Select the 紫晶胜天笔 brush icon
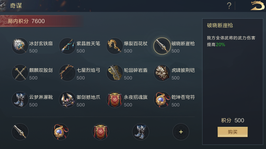 pos(67,46)
